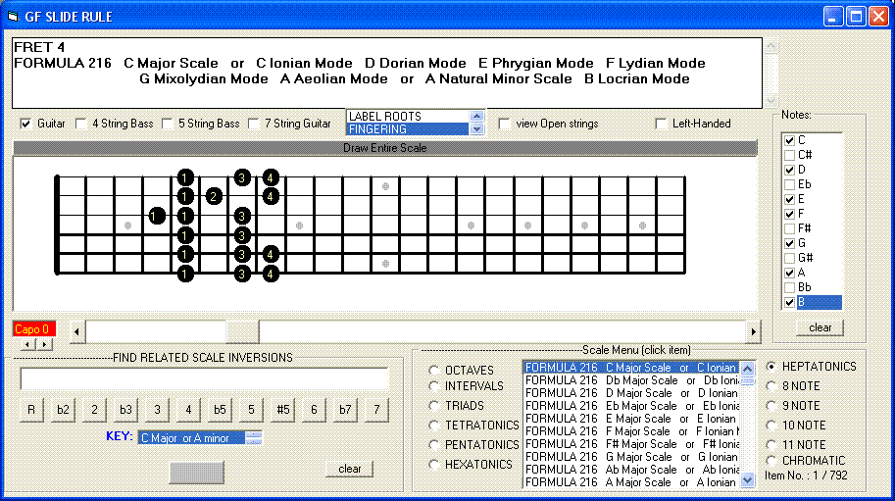Enable the 4 String Bass checkbox

click(x=81, y=125)
